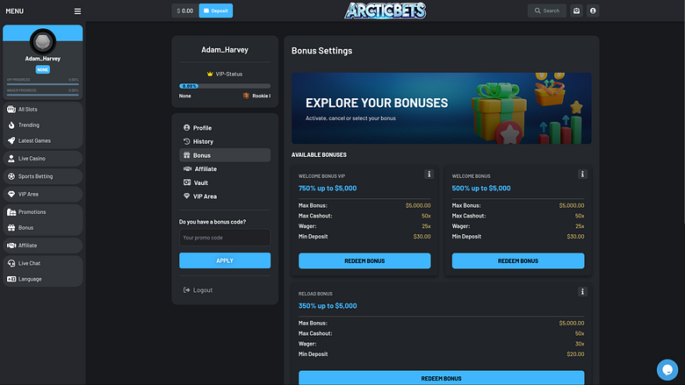The image size is (685, 385).
Task: Click the Rookie I rank badge icon
Action: 246,96
